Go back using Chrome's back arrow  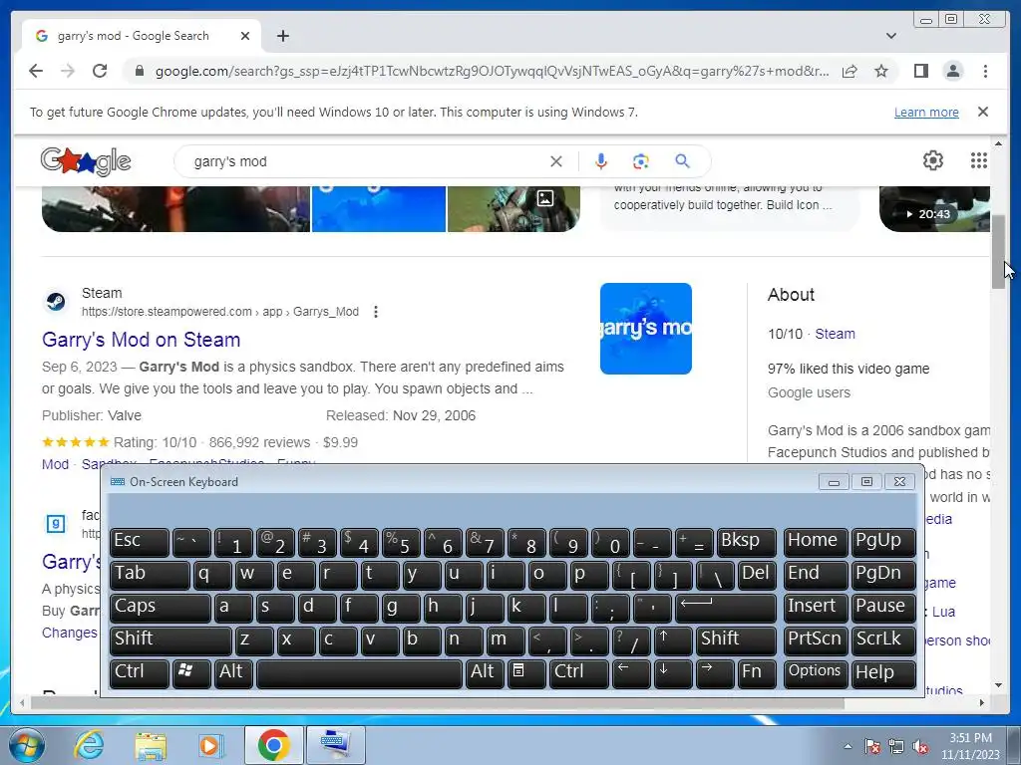click(36, 71)
